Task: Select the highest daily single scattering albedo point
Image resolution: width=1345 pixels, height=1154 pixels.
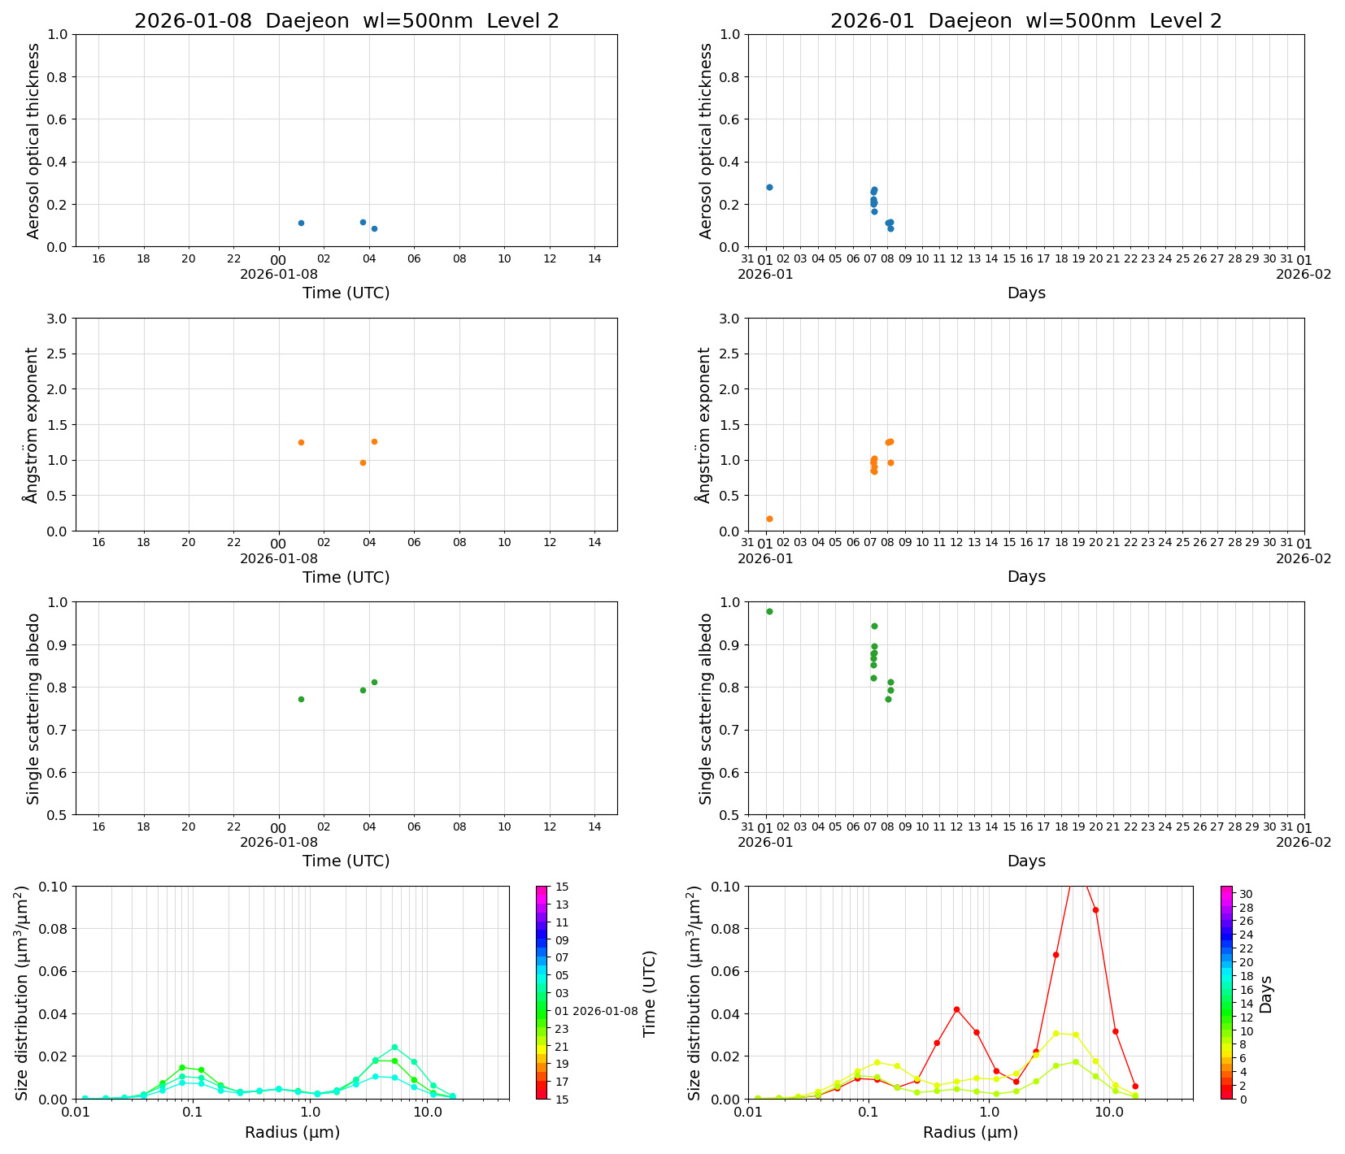Action: (x=374, y=682)
